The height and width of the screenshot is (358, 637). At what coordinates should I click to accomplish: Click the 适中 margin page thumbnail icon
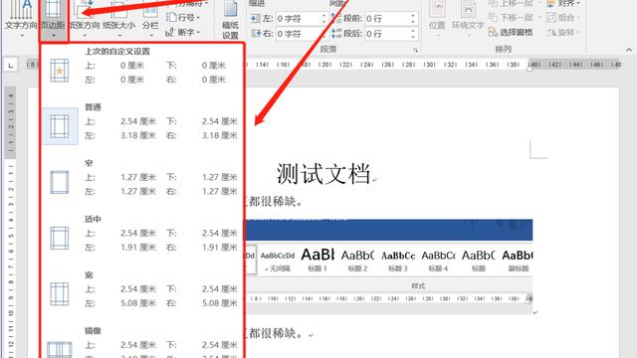point(60,239)
